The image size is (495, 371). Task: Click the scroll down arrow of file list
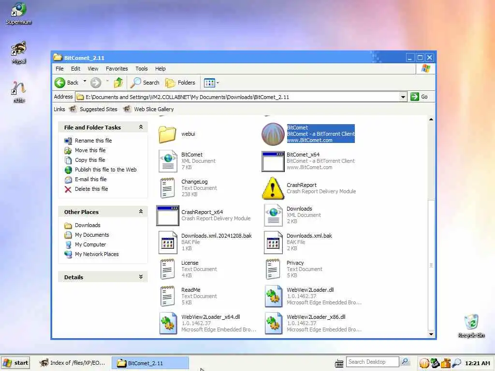(x=431, y=334)
